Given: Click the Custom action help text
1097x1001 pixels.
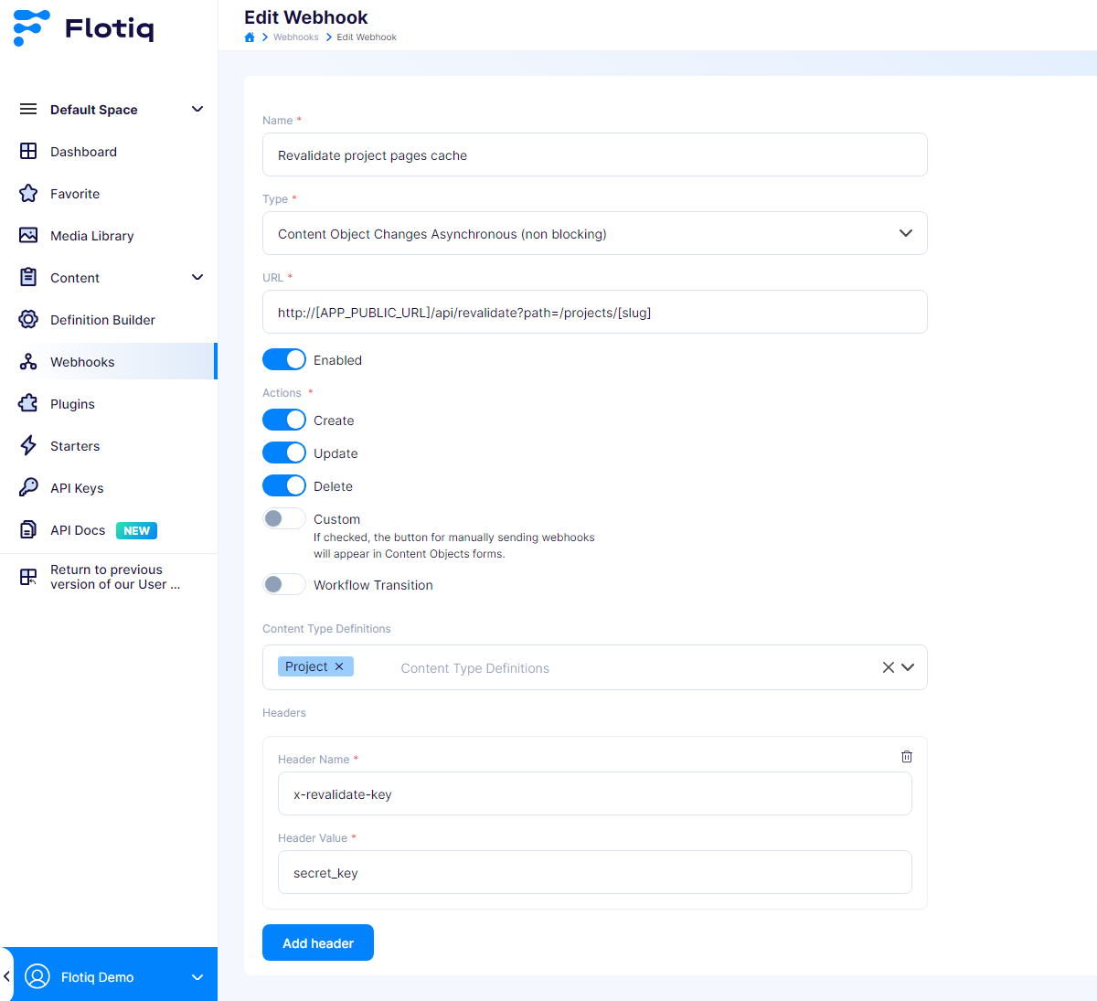Looking at the screenshot, I should click(454, 546).
